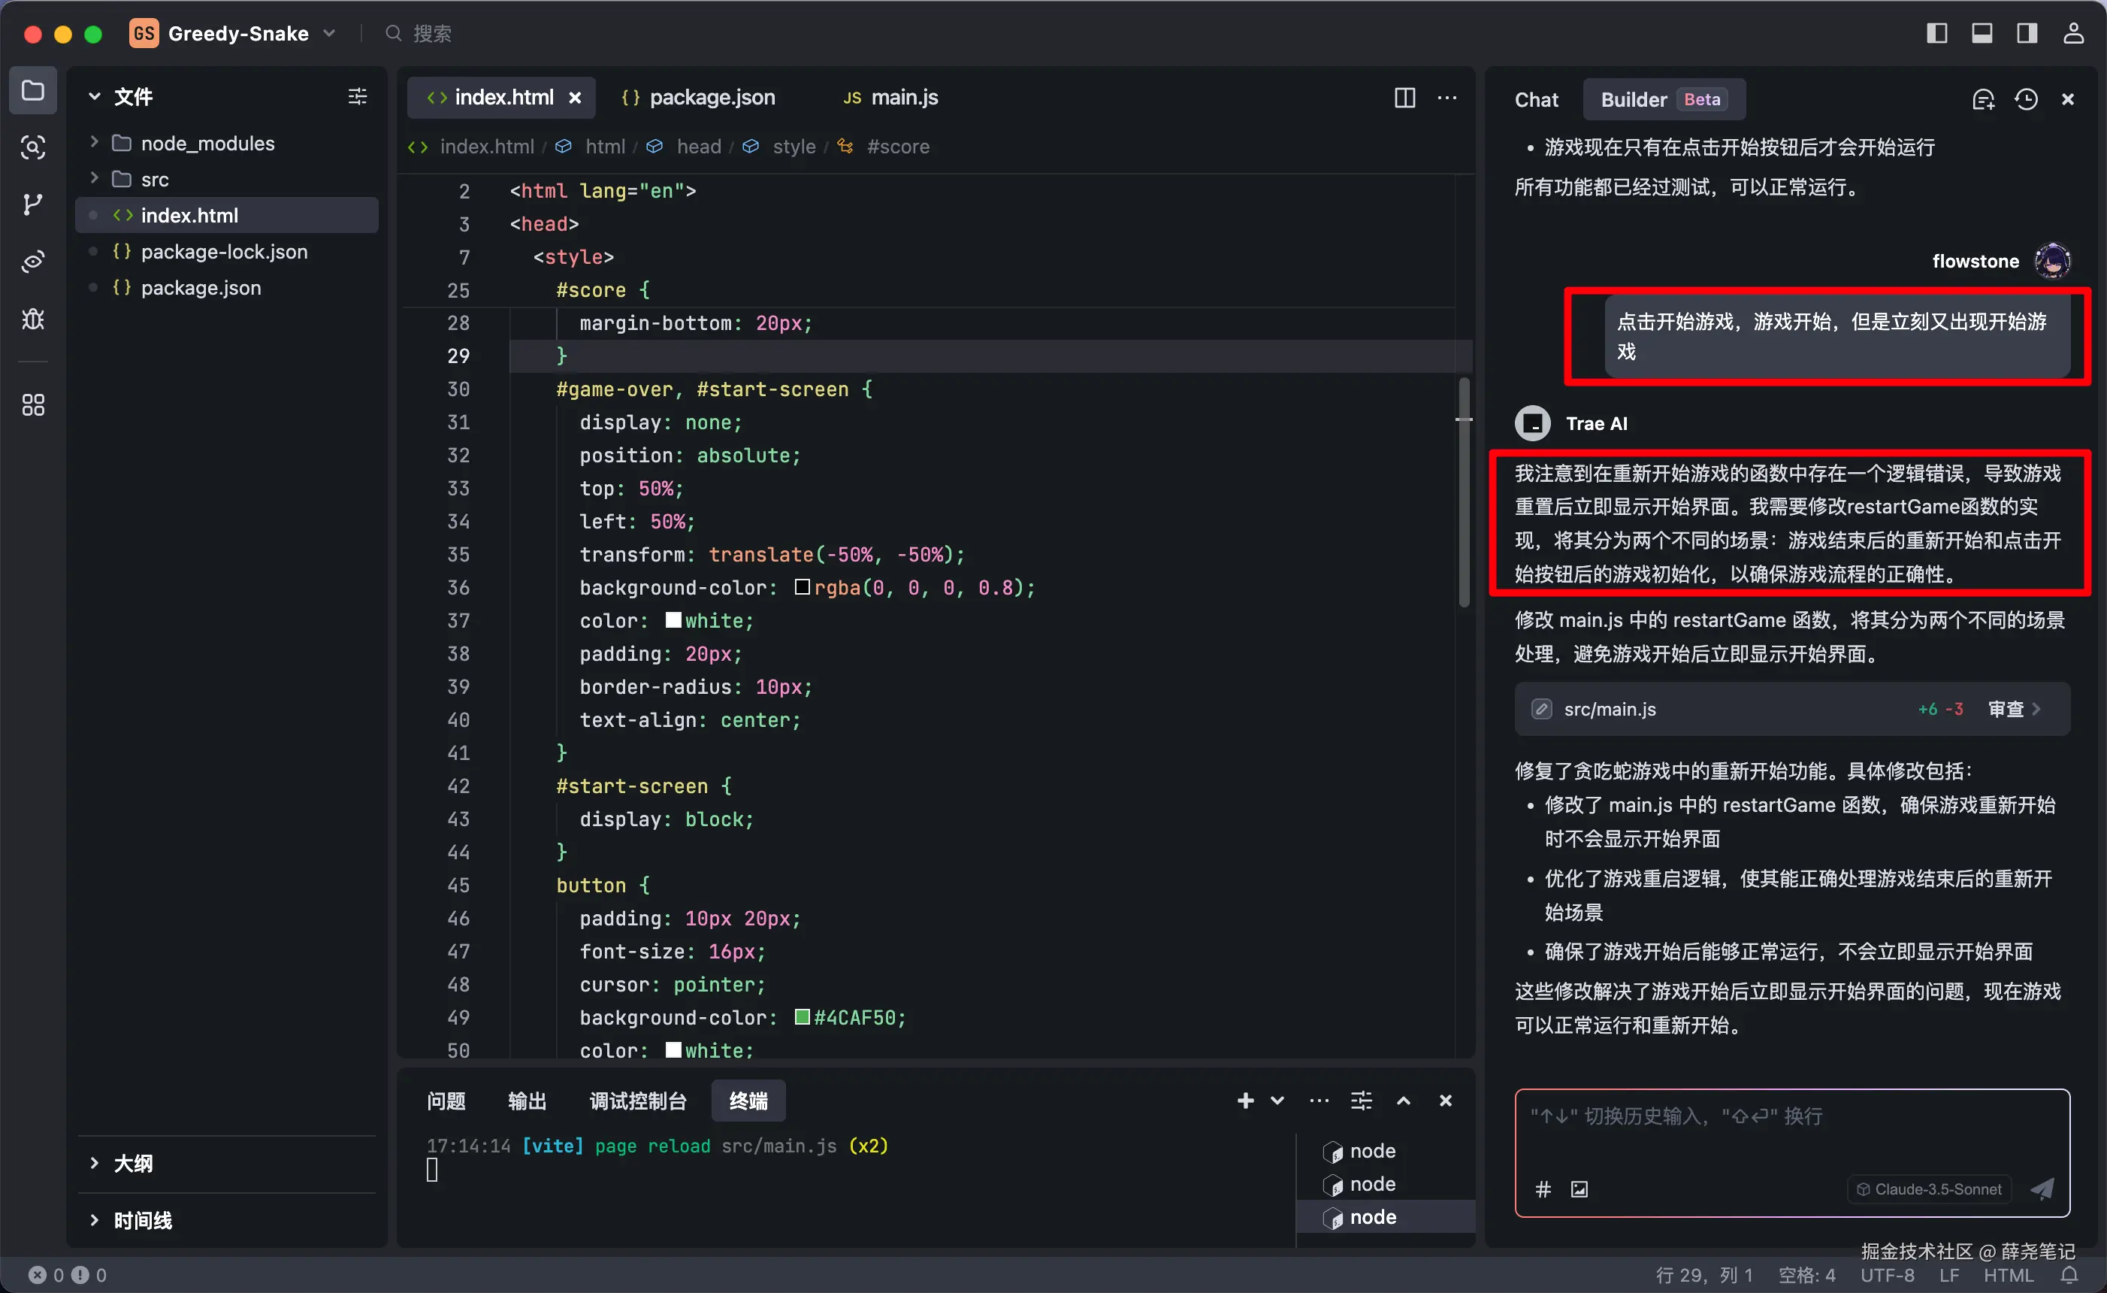Open the debug panel (bug icon)
This screenshot has width=2107, height=1293.
(32, 319)
